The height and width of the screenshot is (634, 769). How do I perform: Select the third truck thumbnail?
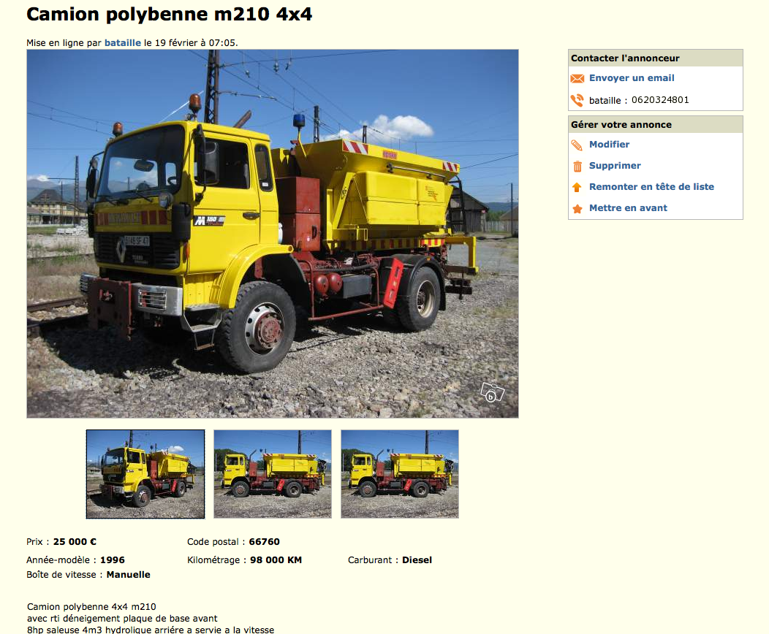pos(400,474)
